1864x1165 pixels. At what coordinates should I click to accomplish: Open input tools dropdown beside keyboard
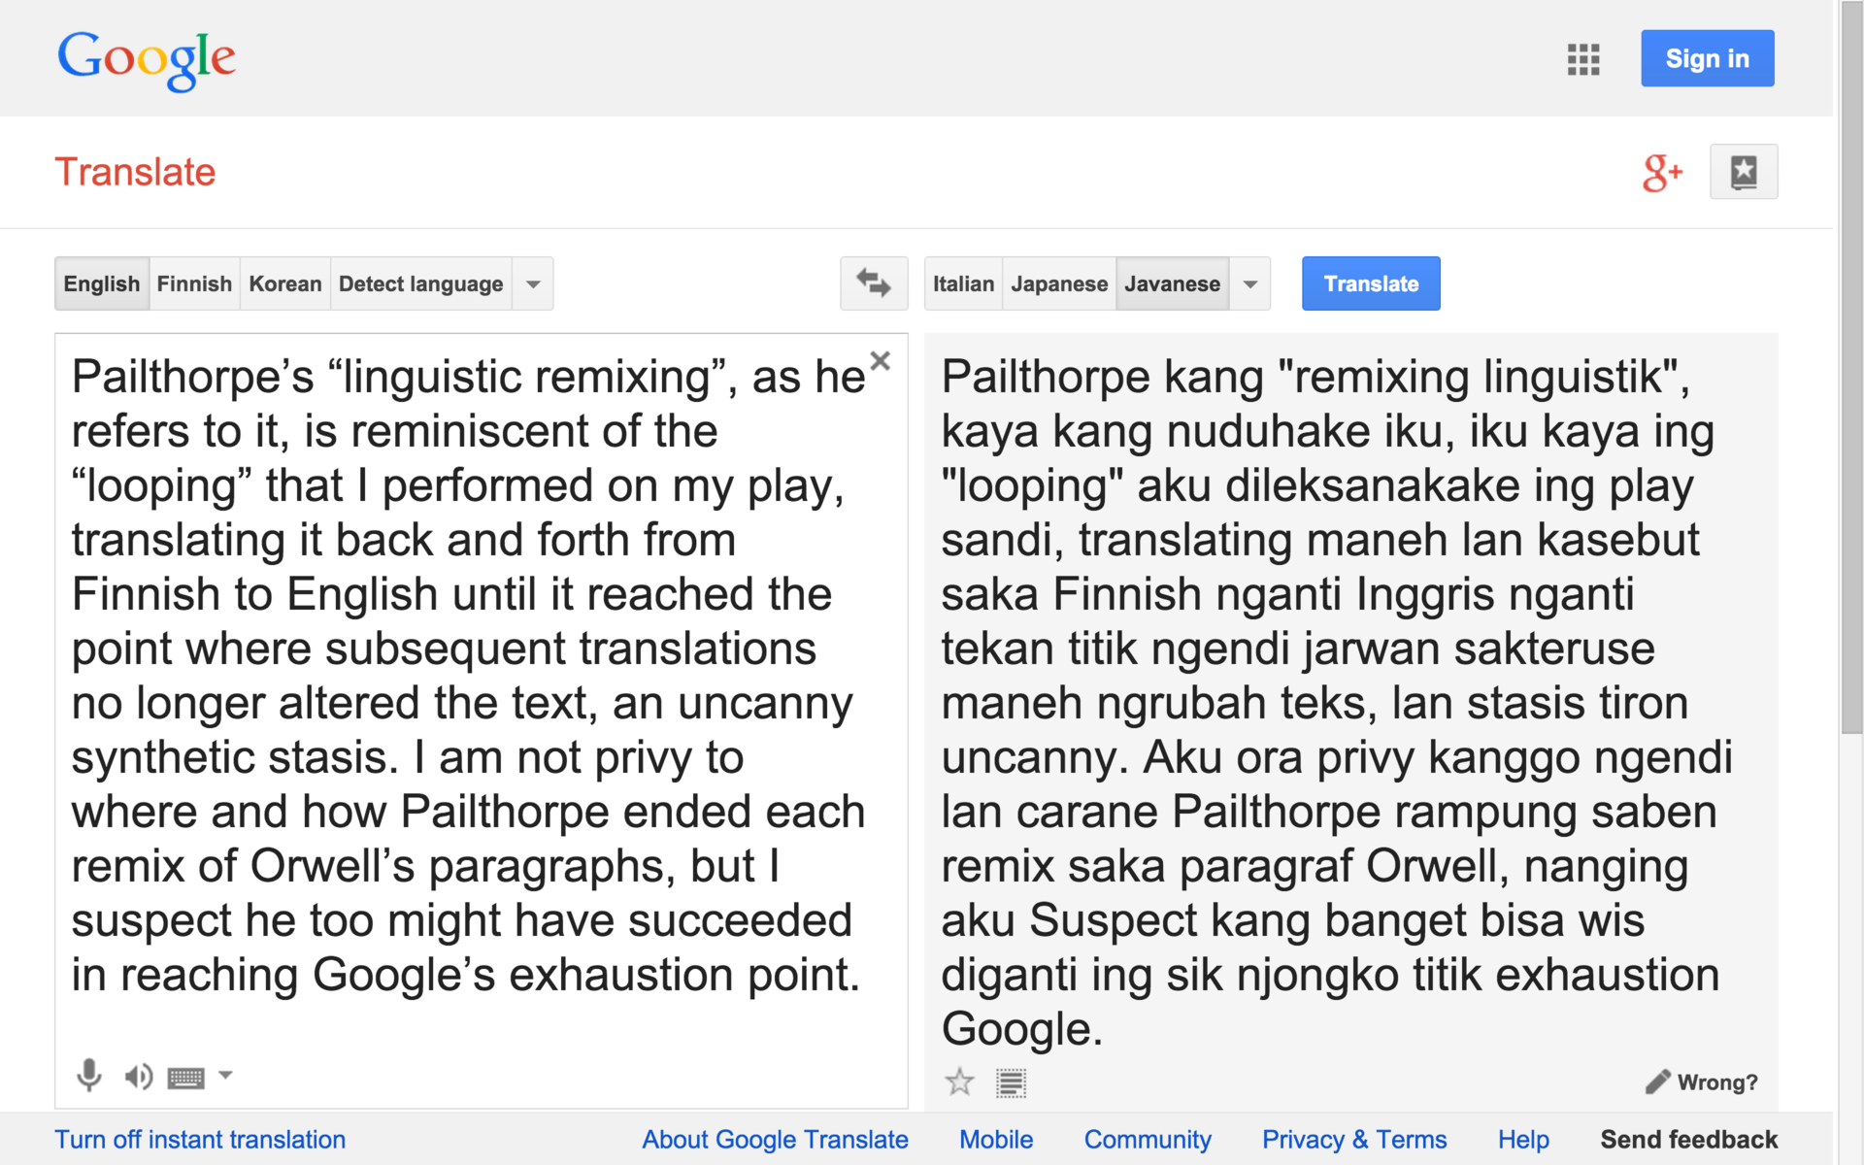225,1075
